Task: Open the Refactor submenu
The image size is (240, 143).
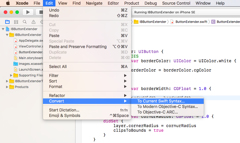Action: tap(87, 96)
